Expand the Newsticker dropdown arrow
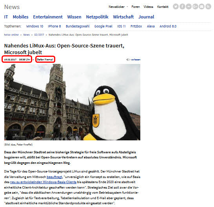The width and height of the screenshot is (214, 207). (127, 7)
